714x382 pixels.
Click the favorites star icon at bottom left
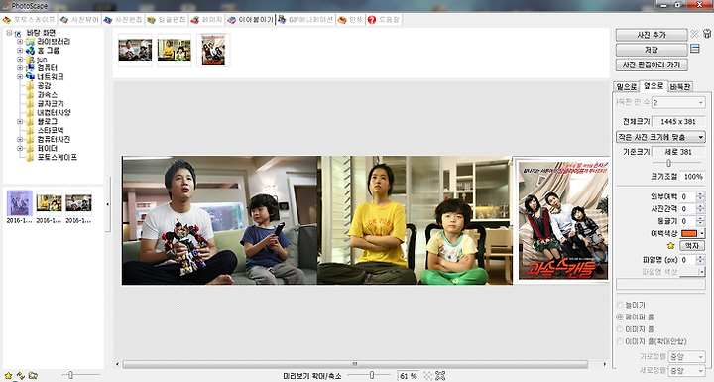pos(8,375)
